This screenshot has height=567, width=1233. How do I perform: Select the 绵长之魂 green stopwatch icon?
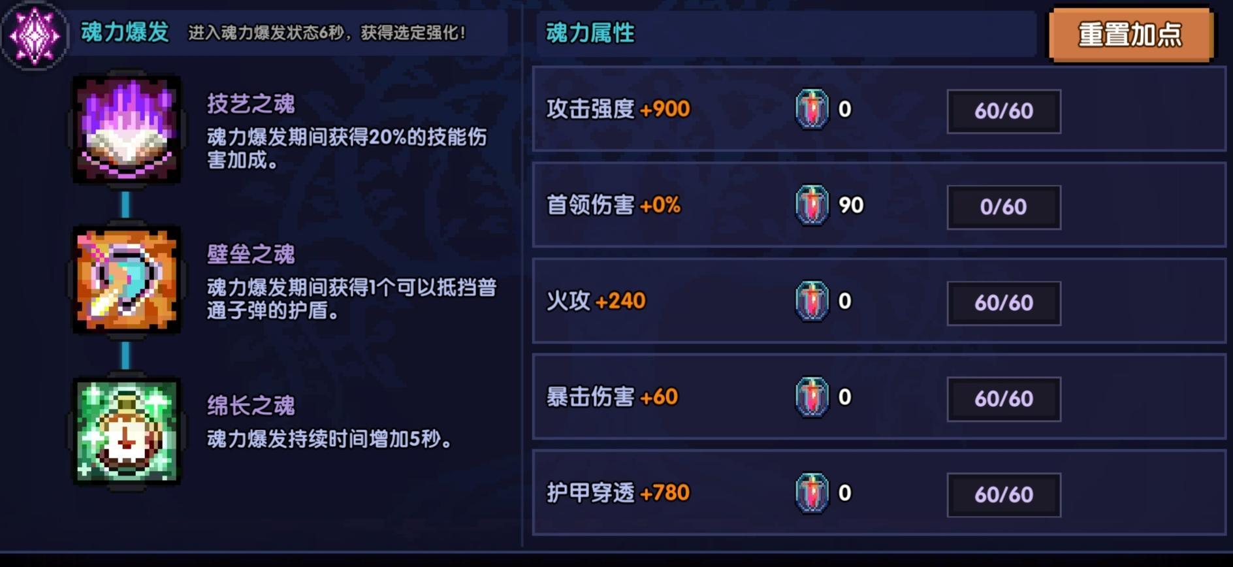click(126, 431)
